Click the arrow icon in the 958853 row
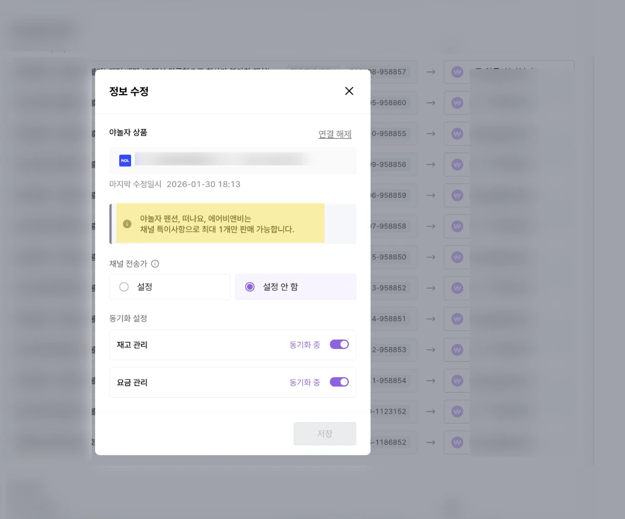Viewport: 625px width, 519px height. point(431,349)
